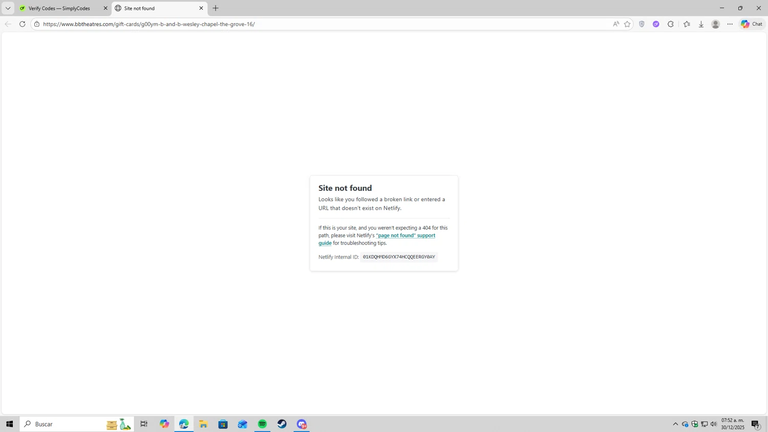
Task: Click the "Site not found" heading
Action: (345, 188)
